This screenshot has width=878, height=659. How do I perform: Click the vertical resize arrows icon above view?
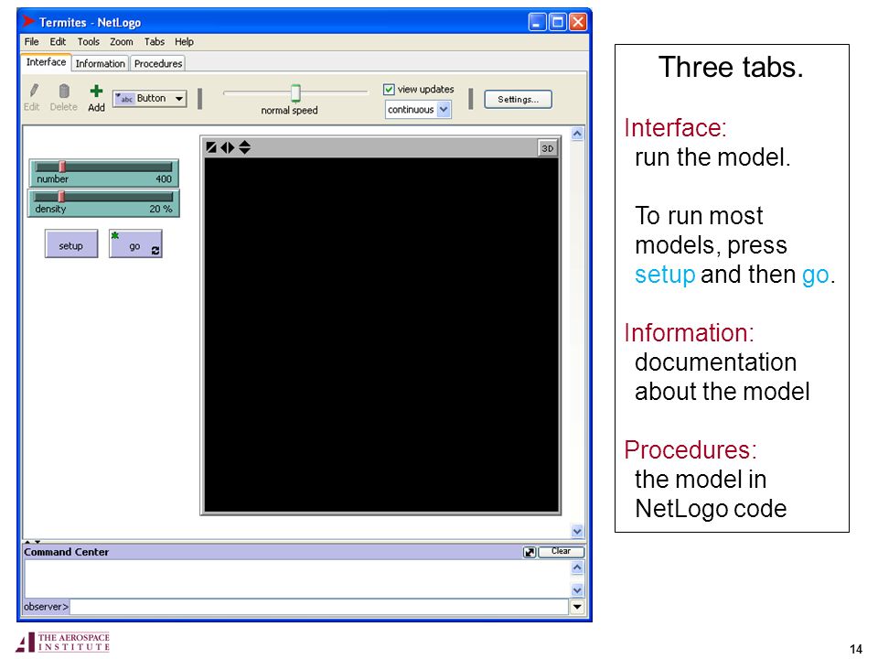(245, 147)
